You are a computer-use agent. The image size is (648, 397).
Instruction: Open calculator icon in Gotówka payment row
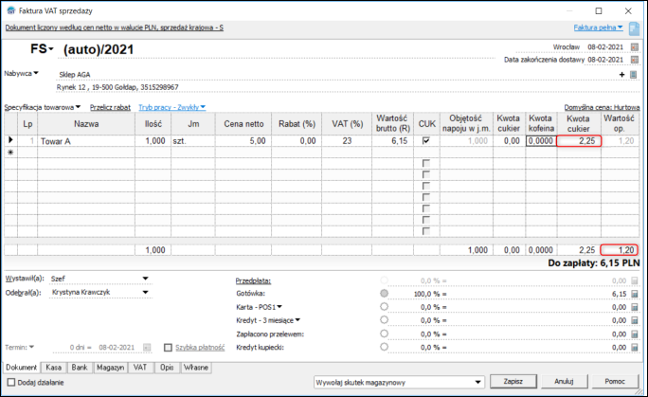coord(634,294)
